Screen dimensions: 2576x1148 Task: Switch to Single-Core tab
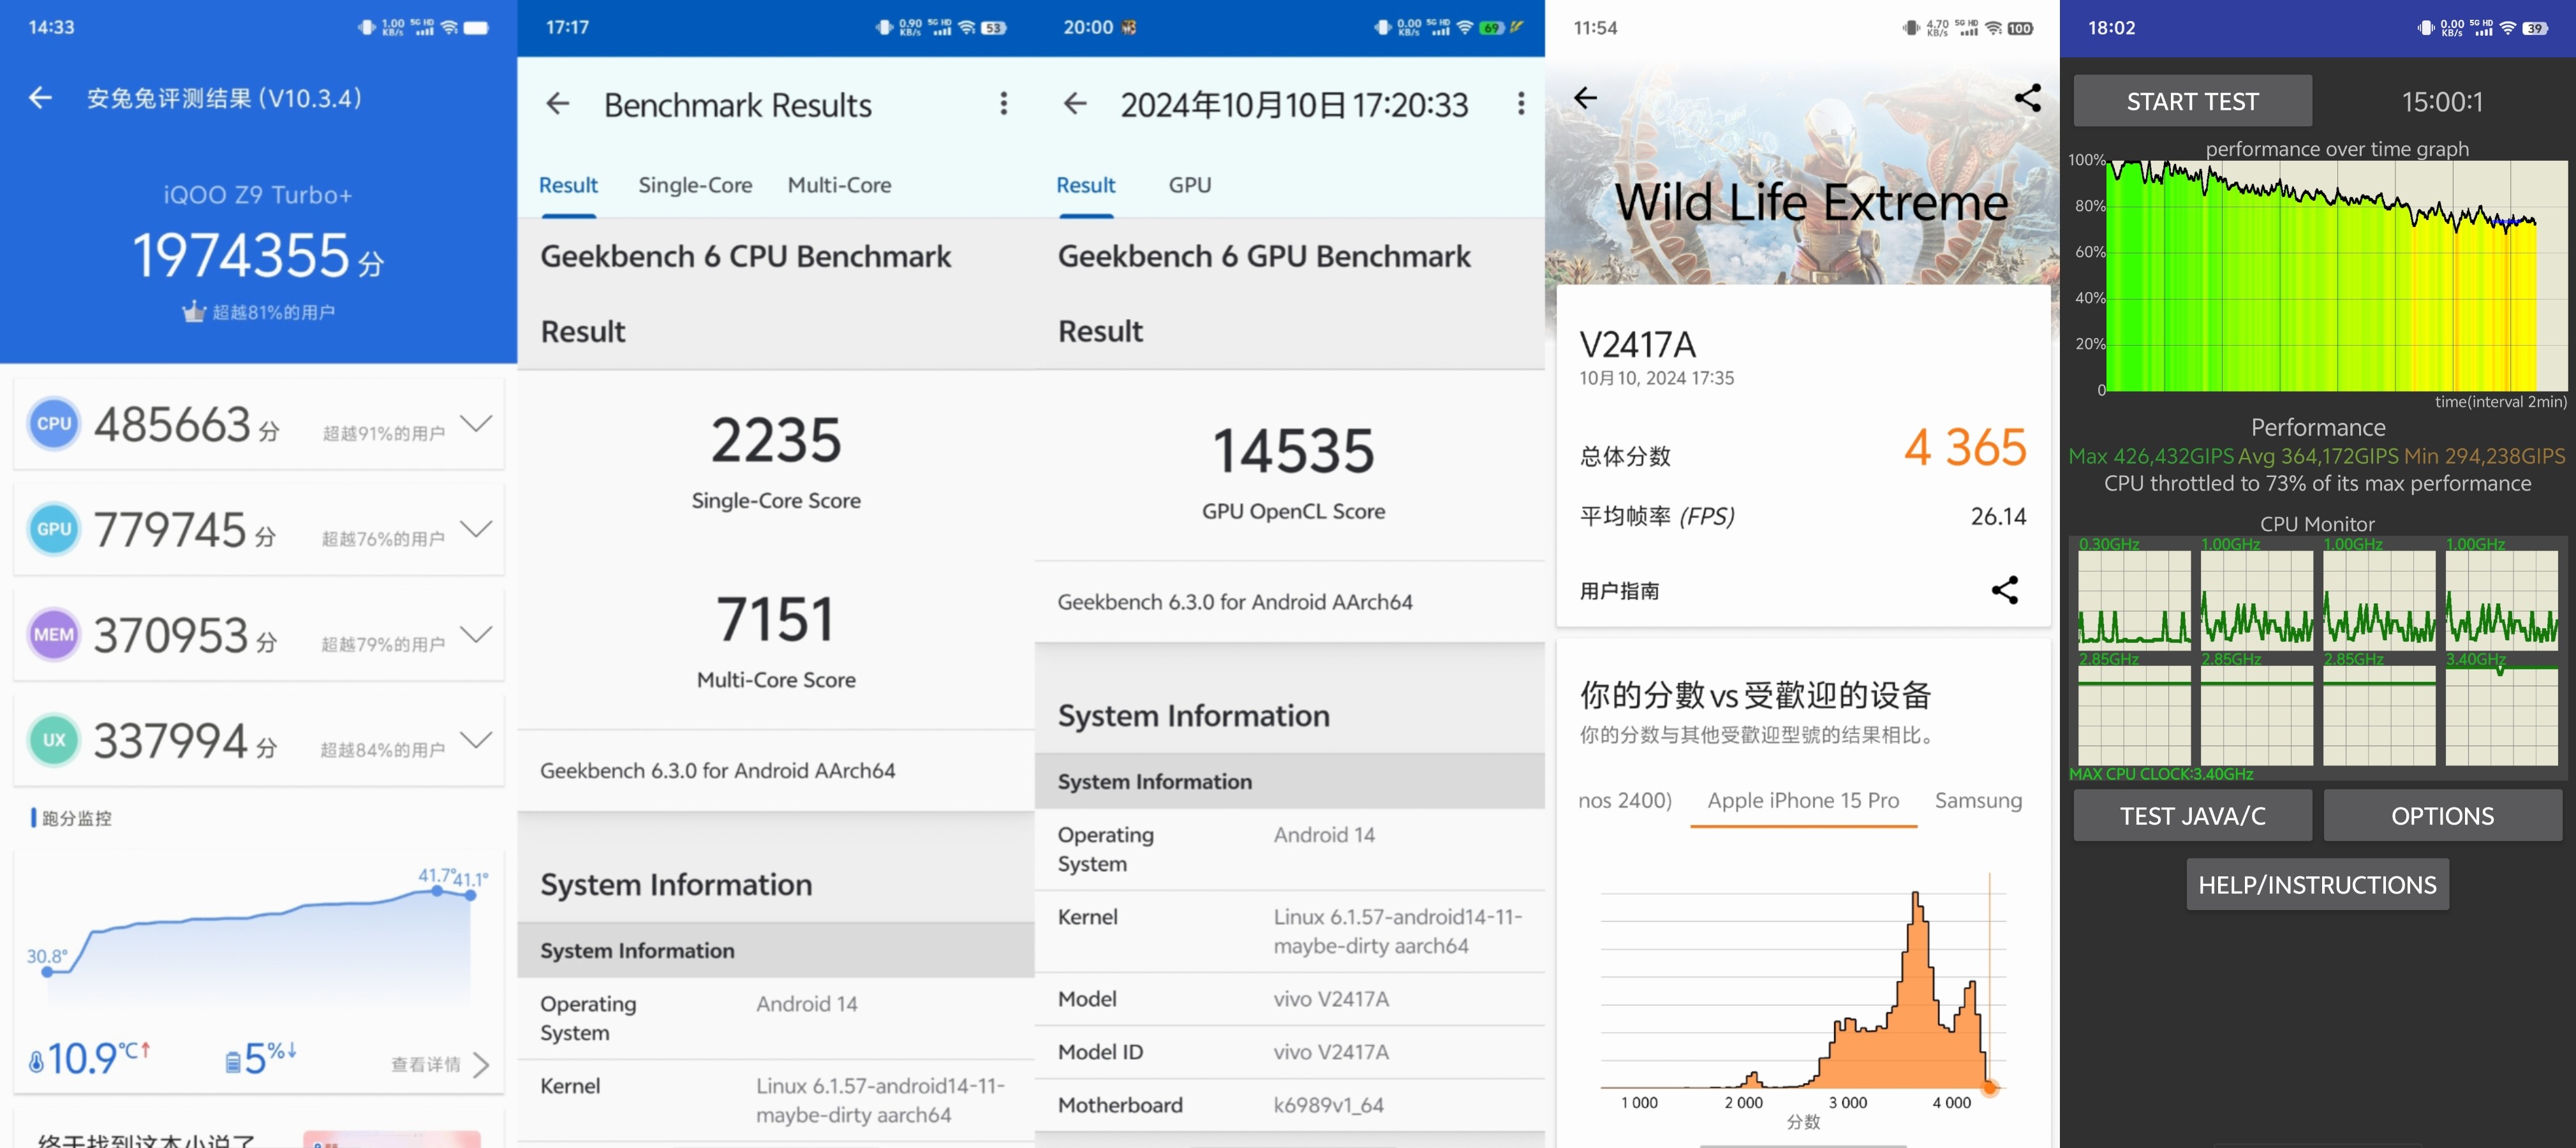[695, 185]
